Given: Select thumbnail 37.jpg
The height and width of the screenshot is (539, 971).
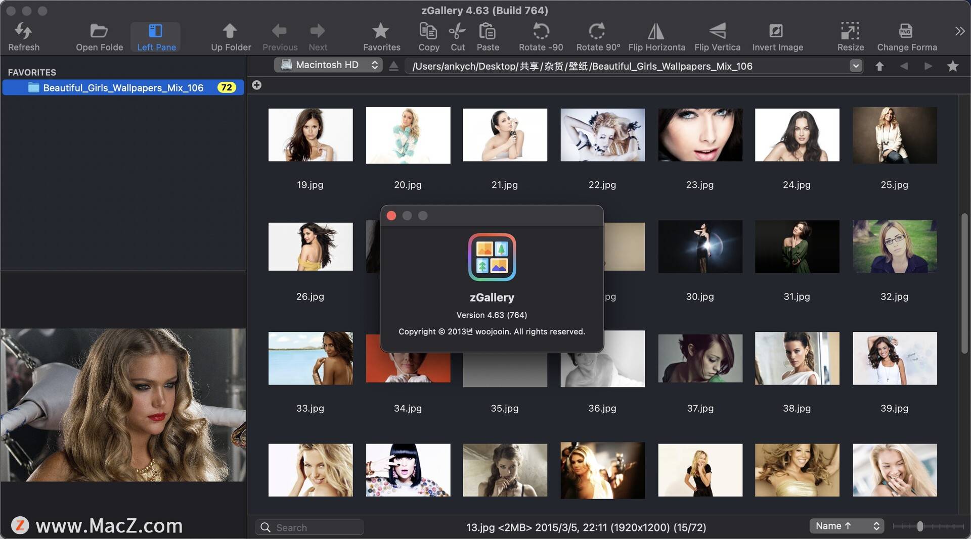Looking at the screenshot, I should click(700, 358).
